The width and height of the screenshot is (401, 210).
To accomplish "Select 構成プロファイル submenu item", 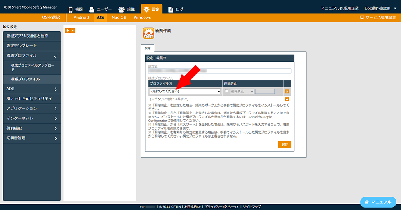I will (32, 79).
